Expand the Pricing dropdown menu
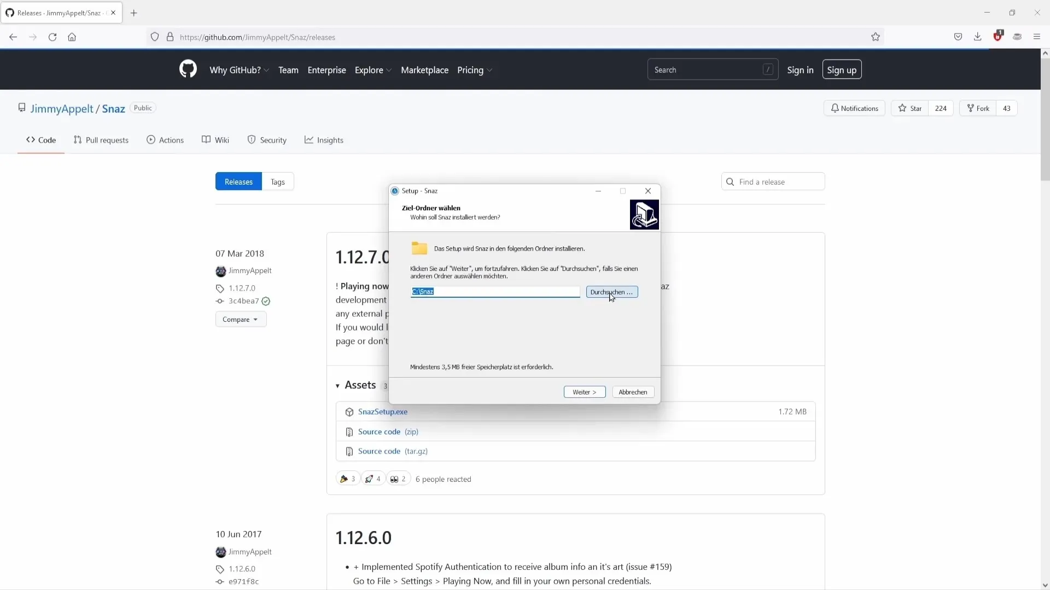Viewport: 1050px width, 590px height. [x=475, y=70]
